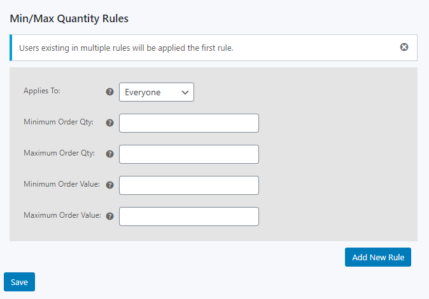
Task: Select the Minimum Order Value text box
Action: (x=189, y=185)
